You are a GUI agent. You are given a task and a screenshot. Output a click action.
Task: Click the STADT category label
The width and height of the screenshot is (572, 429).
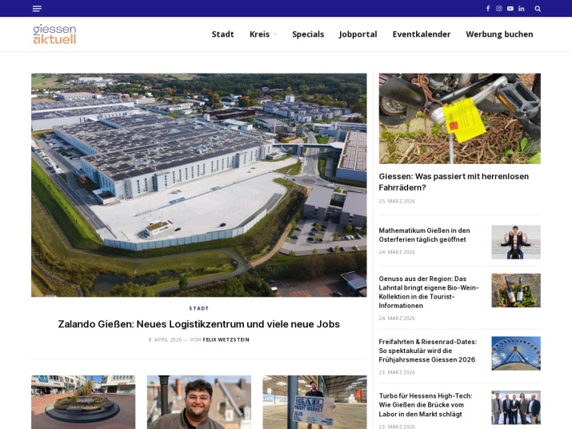[199, 308]
